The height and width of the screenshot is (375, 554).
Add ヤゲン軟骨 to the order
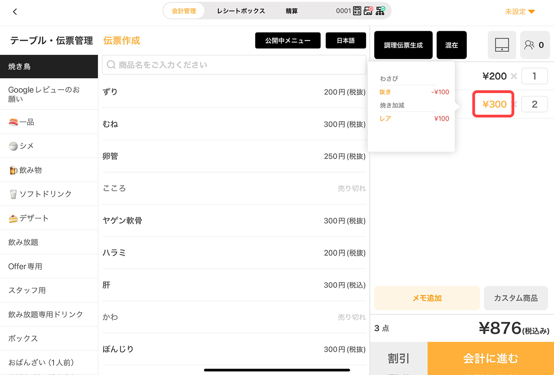click(234, 221)
